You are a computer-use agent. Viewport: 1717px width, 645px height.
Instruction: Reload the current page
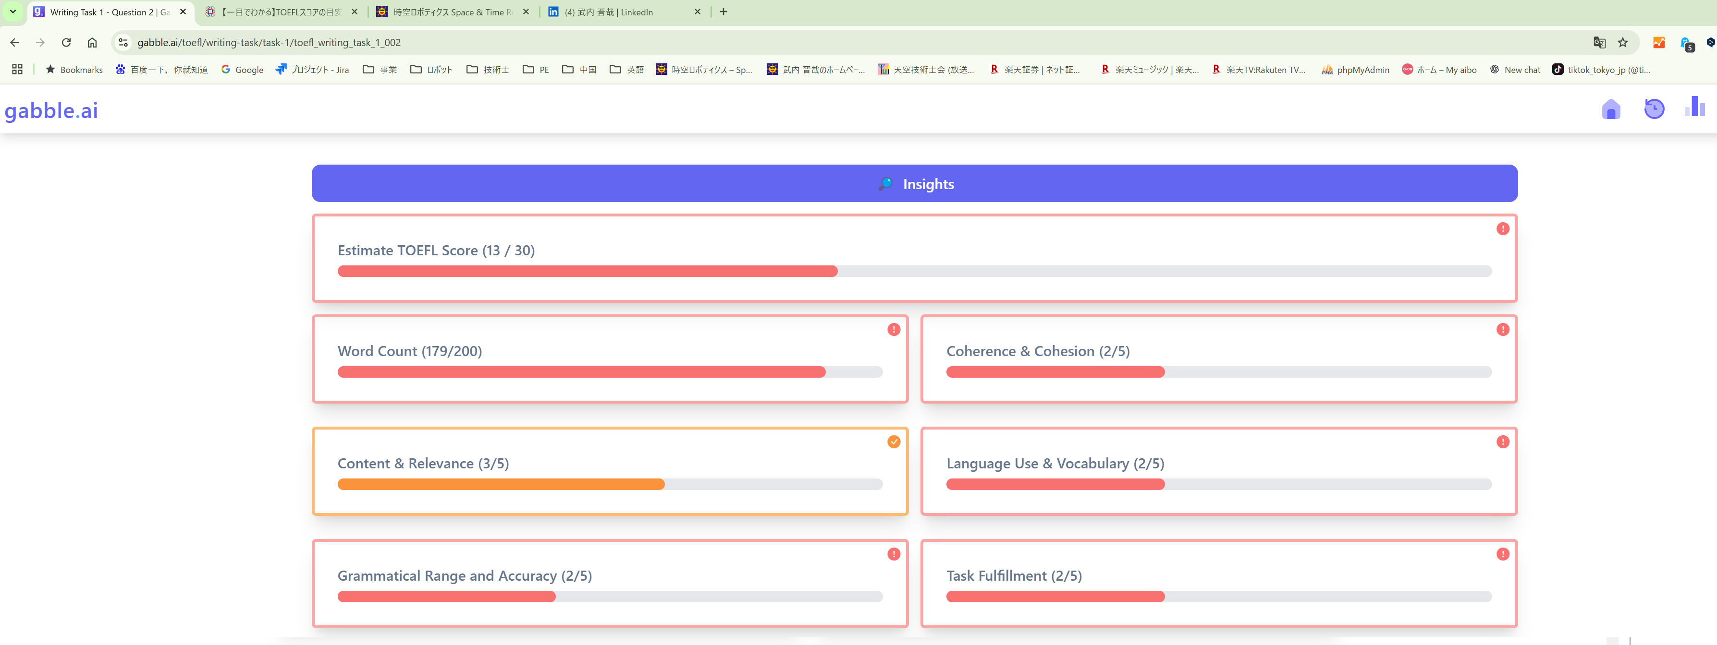pyautogui.click(x=66, y=43)
